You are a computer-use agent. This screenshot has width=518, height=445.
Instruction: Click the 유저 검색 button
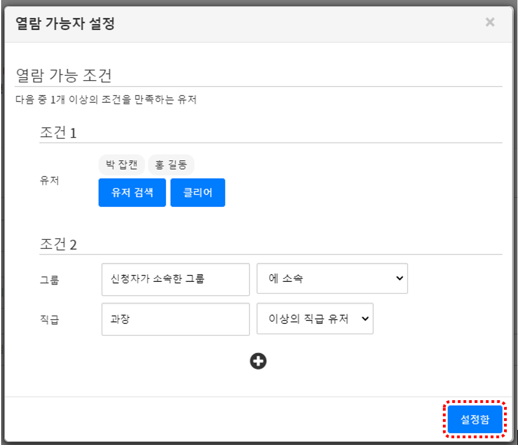point(132,193)
